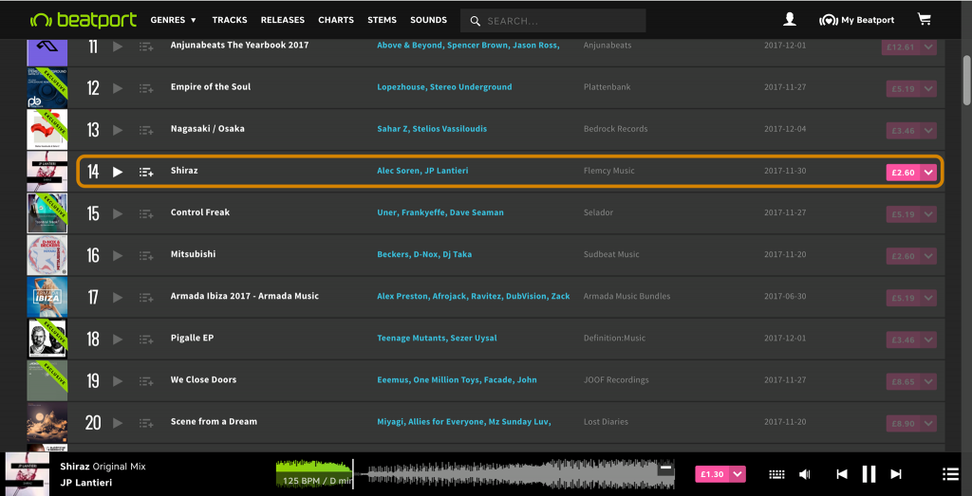Add Pigalle EP to queue
Viewport: 972px width, 496px height.
point(146,339)
